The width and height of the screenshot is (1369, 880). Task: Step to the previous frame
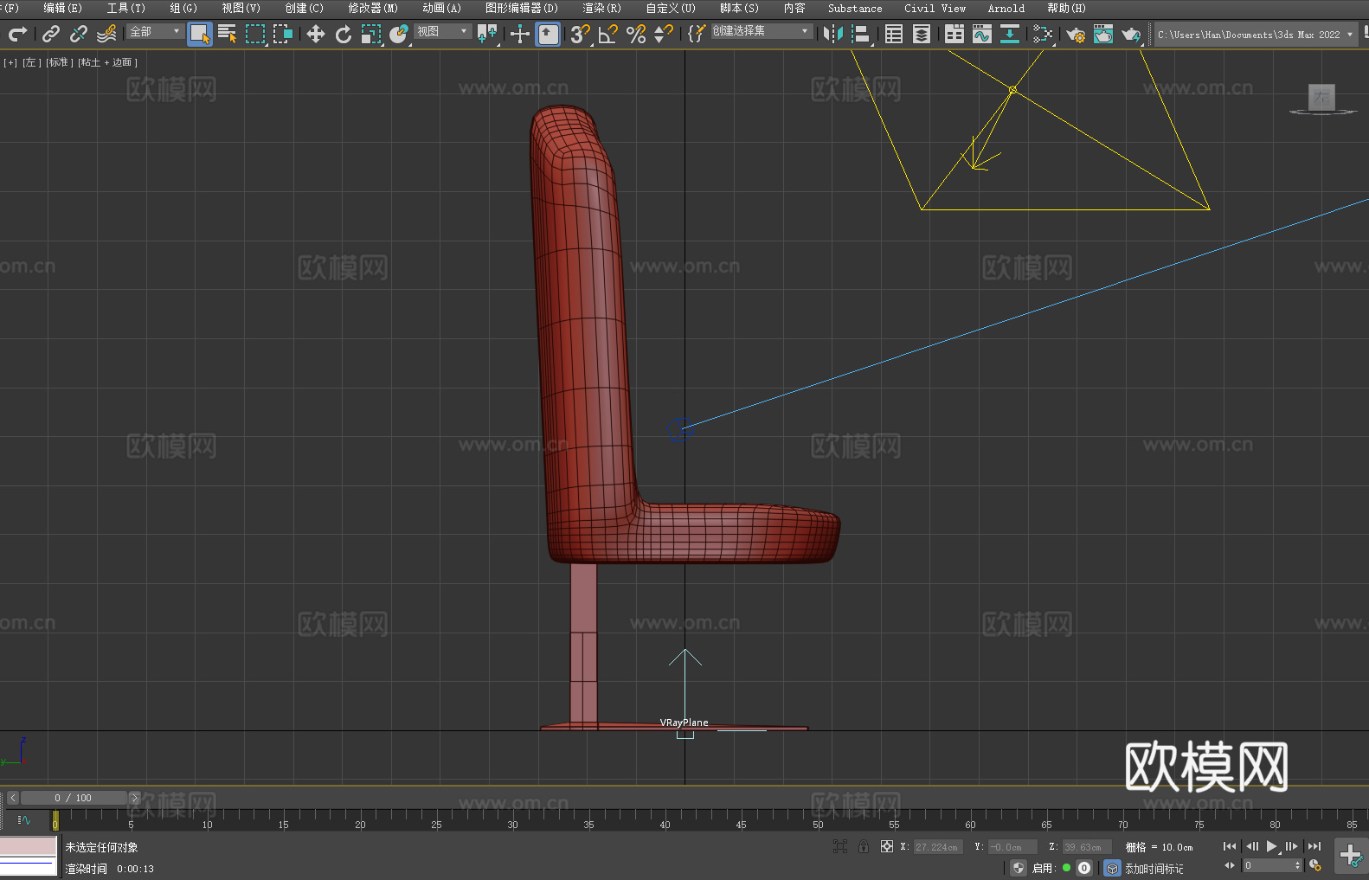(1251, 846)
